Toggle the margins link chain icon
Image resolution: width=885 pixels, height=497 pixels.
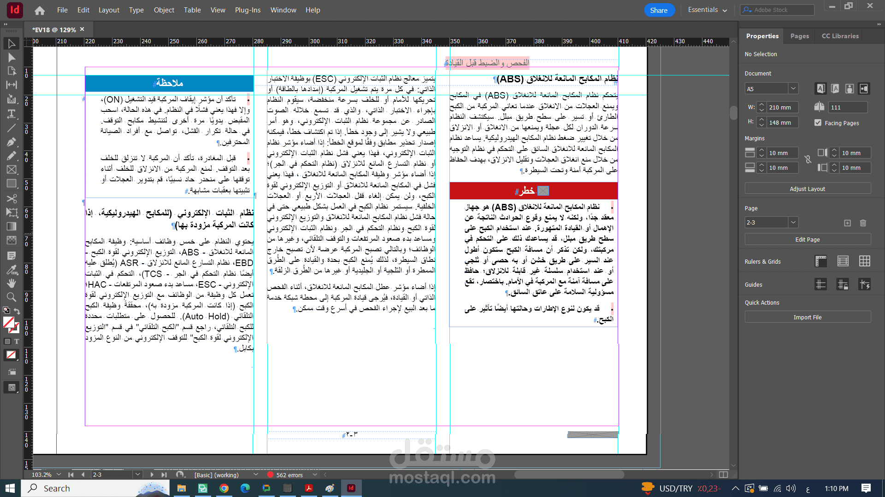tap(808, 160)
